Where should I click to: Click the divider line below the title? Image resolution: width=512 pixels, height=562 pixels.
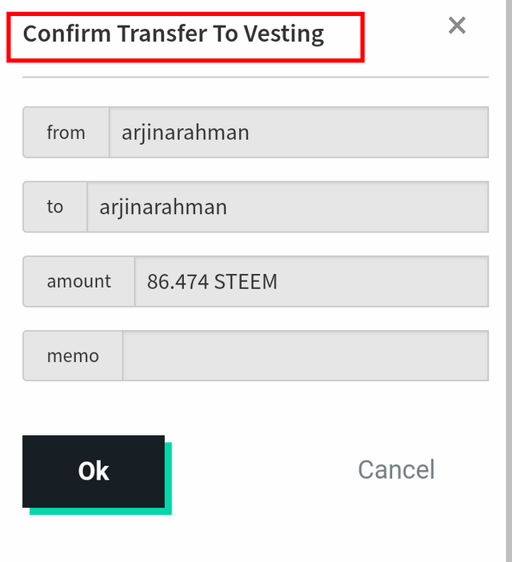[x=255, y=77]
